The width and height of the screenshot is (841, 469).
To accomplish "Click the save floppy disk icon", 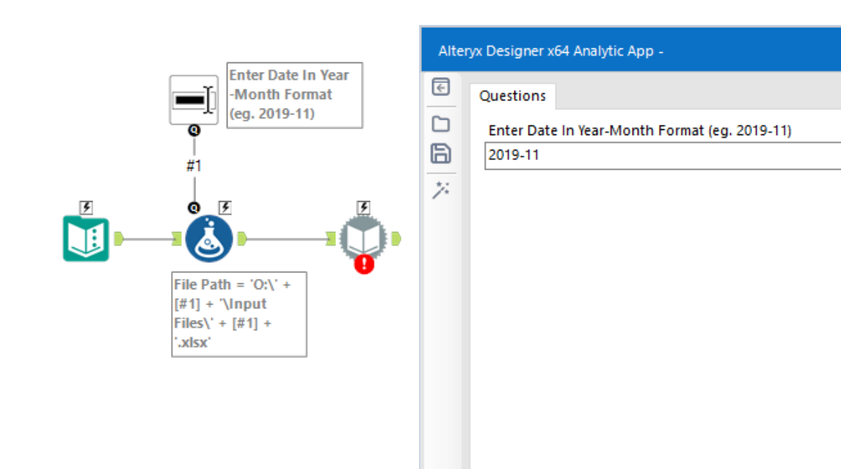I will pos(440,153).
